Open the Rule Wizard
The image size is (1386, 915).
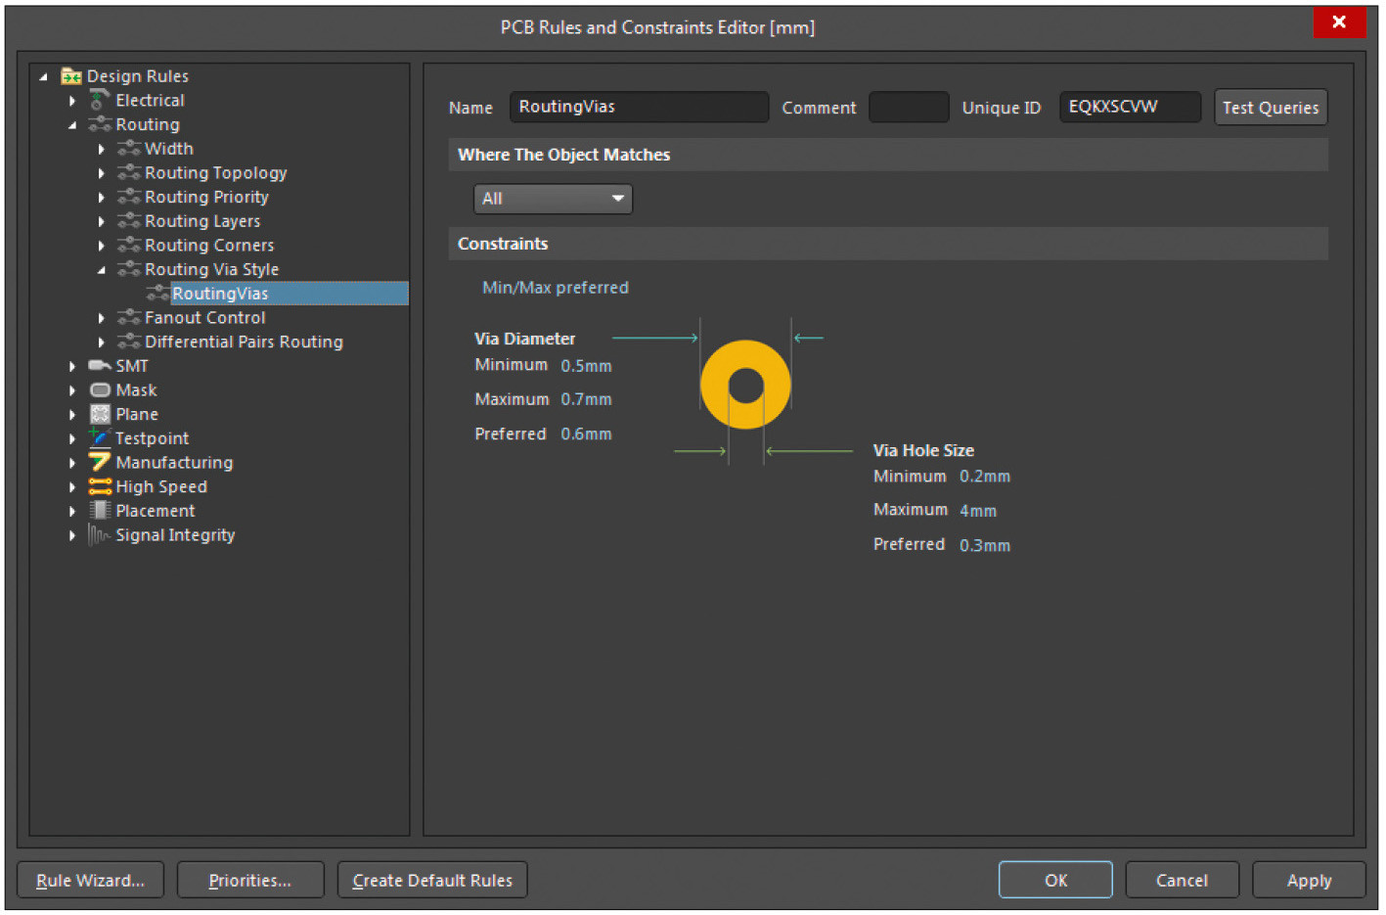tap(90, 881)
